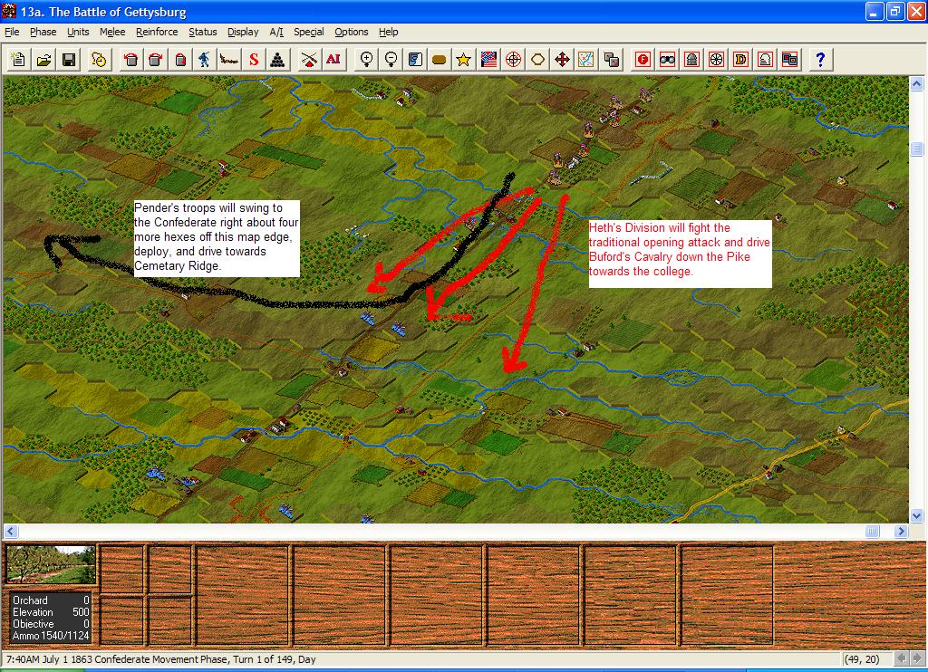Click the rifle toolbar icon
The width and height of the screenshot is (928, 672).
[229, 59]
